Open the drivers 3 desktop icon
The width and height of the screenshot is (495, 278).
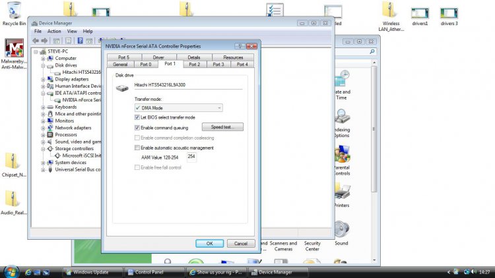pyautogui.click(x=449, y=16)
